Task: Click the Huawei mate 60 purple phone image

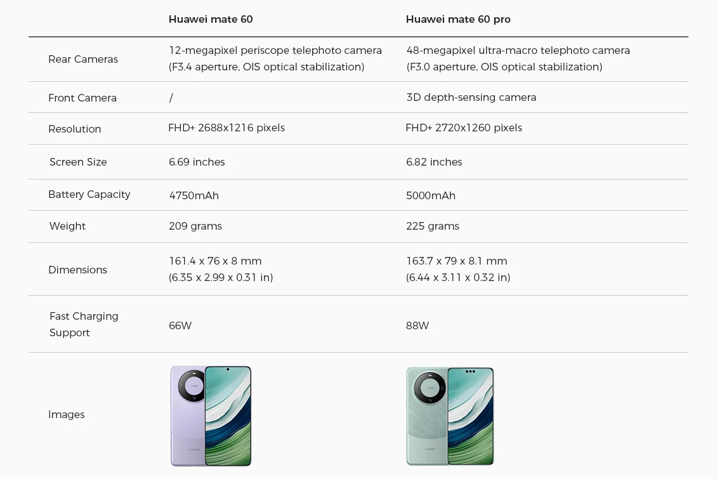Action: 211,416
